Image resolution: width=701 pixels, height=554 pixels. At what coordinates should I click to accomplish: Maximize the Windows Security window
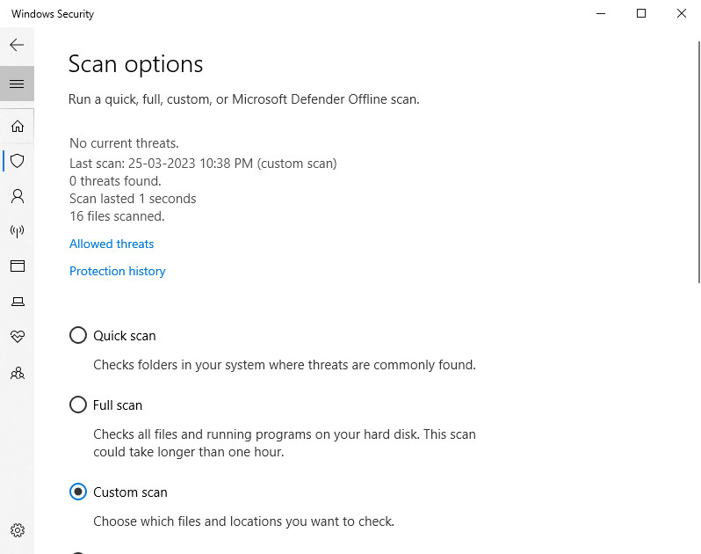[x=641, y=13]
